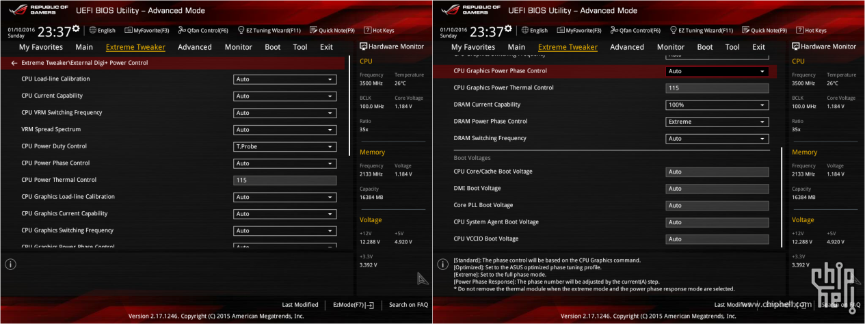Screen dimensions: 865x324
Task: Switch to Tool tab in left screenshot
Action: (300, 47)
